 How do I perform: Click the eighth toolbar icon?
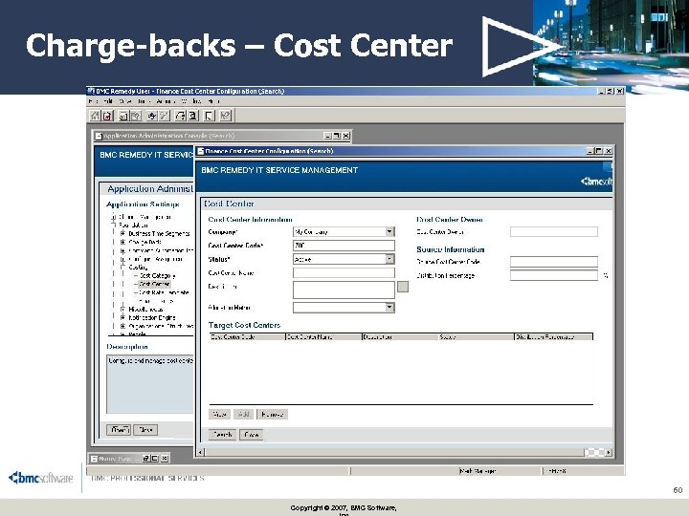192,116
